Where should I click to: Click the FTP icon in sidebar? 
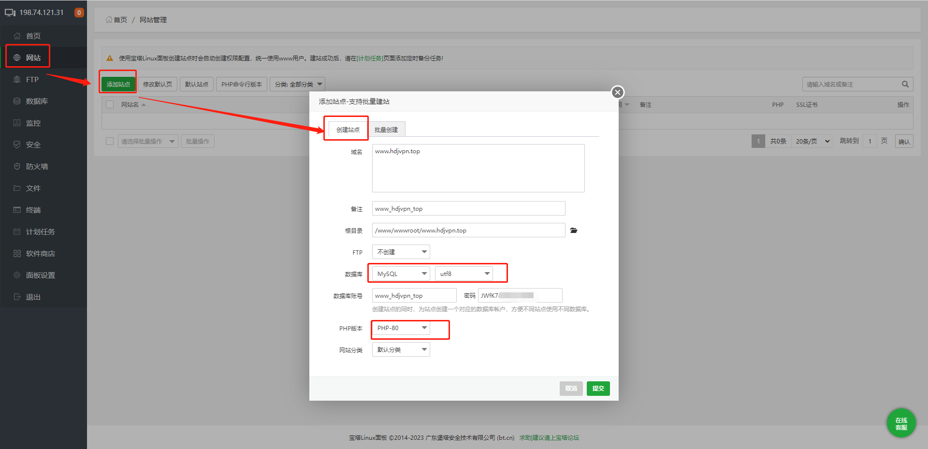tap(17, 79)
